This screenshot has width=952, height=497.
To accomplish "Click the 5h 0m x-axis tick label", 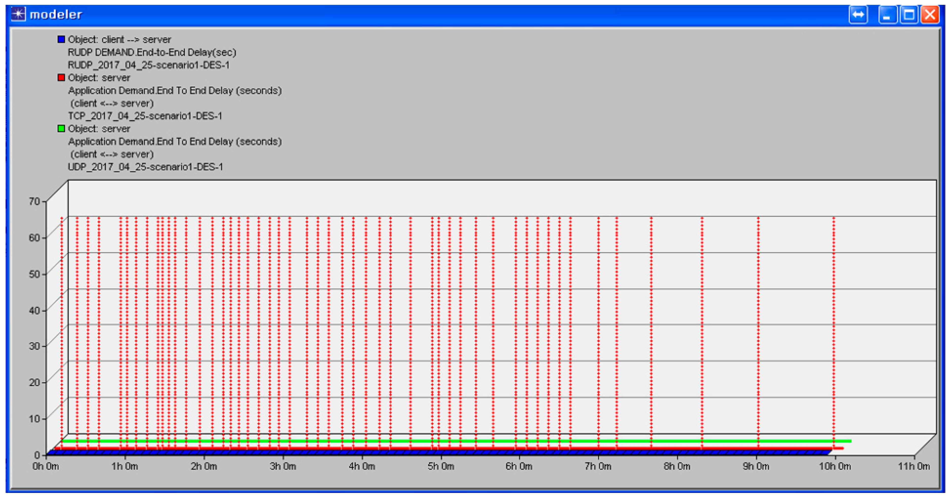I will (440, 466).
